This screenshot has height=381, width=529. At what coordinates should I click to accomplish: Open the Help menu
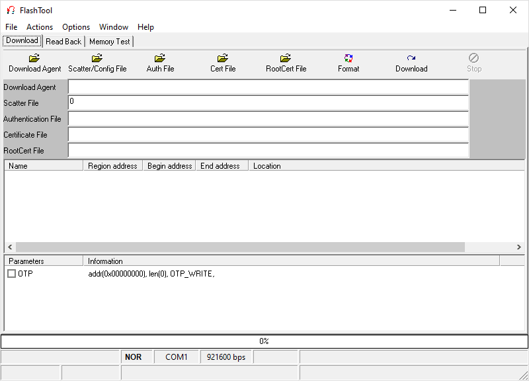(145, 27)
